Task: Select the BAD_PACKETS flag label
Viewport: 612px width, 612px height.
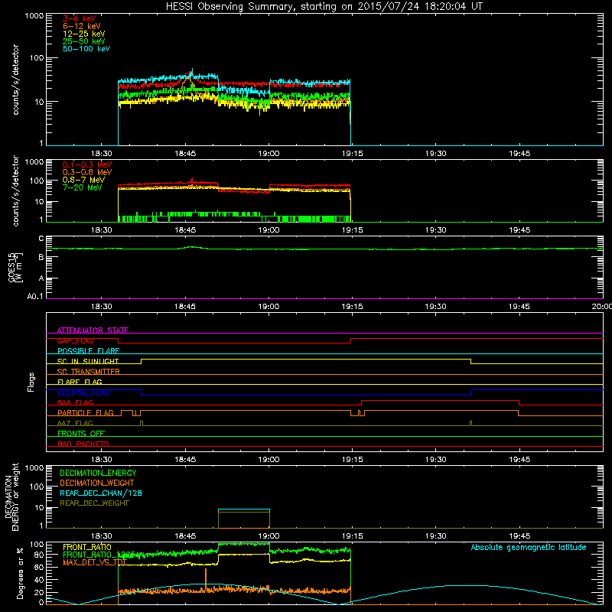Action: 83,444
